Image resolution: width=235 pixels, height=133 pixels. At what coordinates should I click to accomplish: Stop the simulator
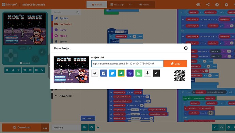point(7,70)
